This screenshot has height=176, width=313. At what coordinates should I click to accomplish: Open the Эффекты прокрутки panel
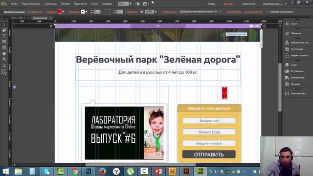click(298, 55)
